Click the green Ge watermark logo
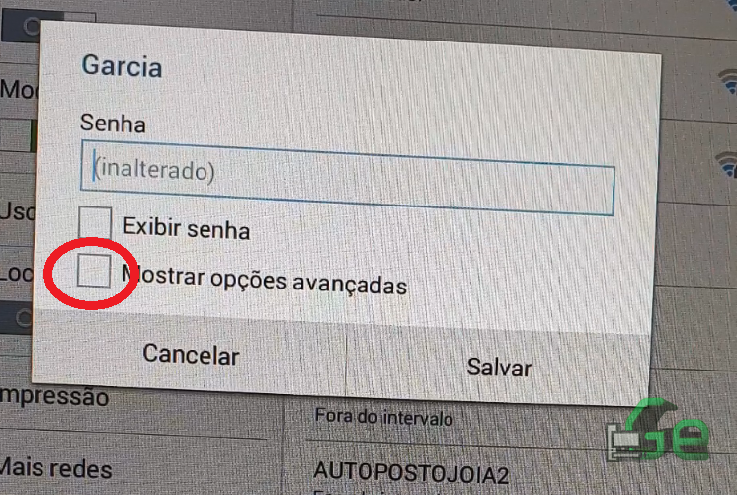Screen dimensions: 737x495 (658, 431)
